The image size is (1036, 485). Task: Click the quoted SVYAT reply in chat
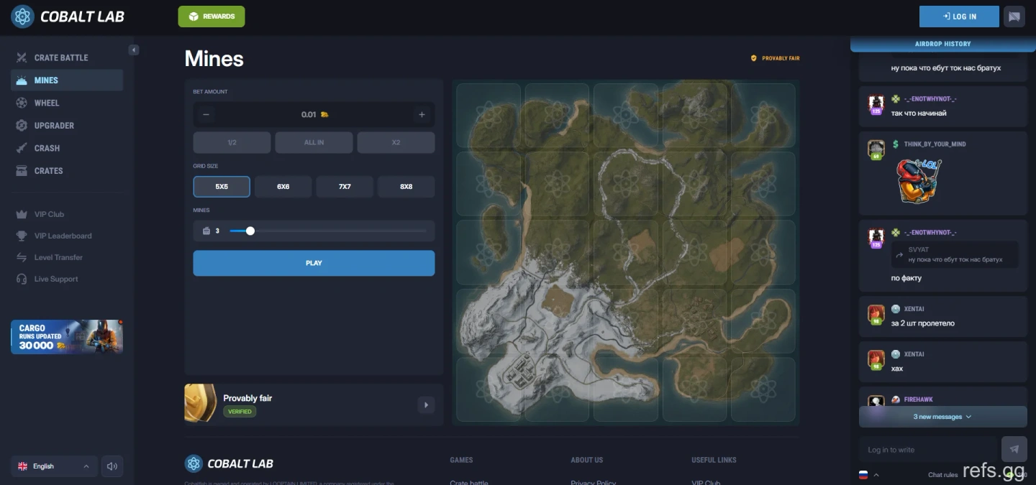point(953,254)
